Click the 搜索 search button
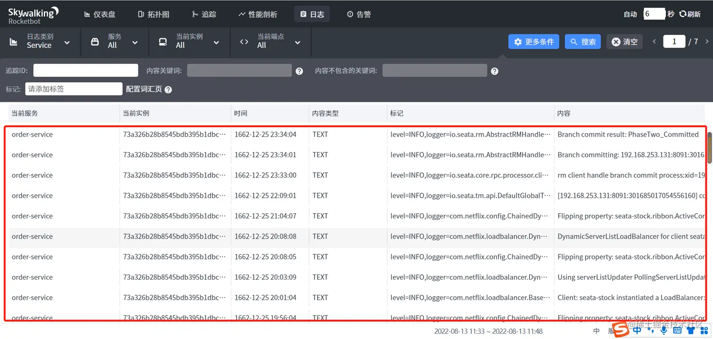 (x=583, y=41)
